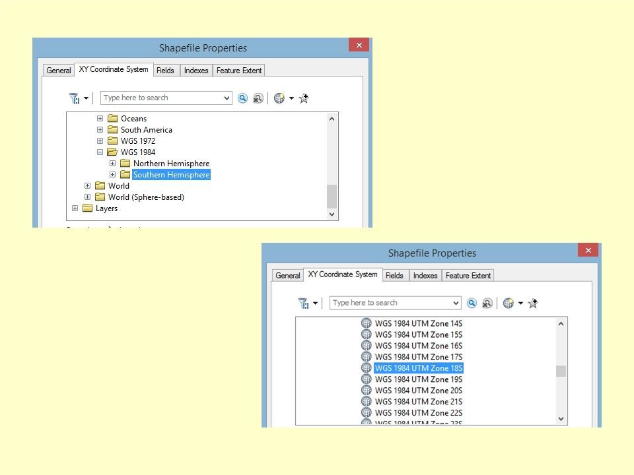Open Indexes tab in lower dialog
This screenshot has height=475, width=634.
pos(425,276)
